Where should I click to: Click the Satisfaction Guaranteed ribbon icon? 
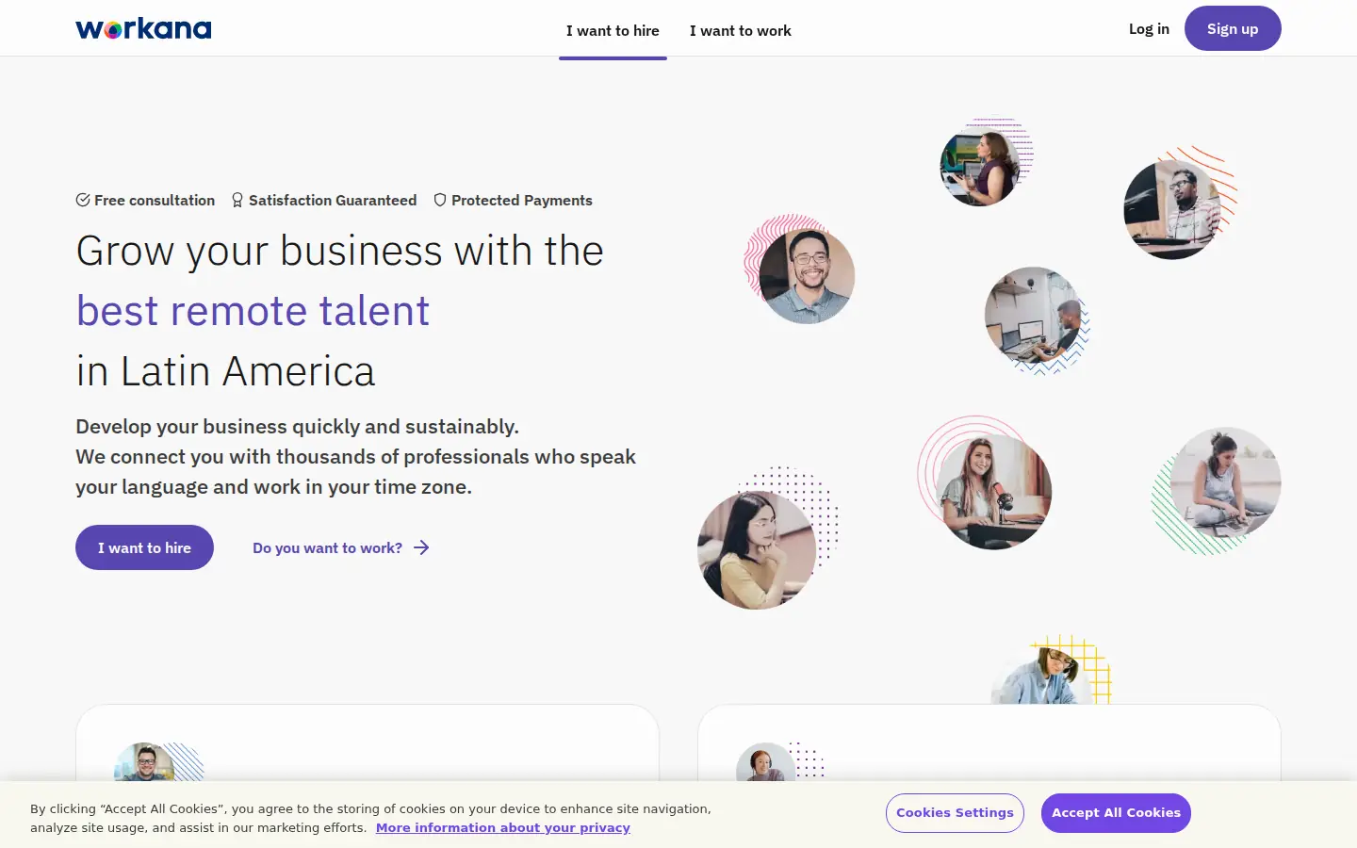(237, 200)
